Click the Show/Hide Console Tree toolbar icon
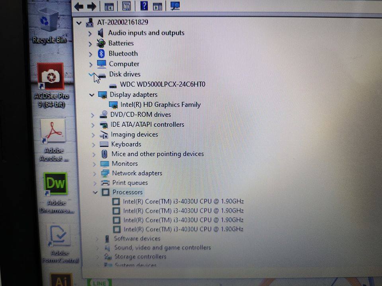The width and height of the screenshot is (382, 286). (109, 6)
